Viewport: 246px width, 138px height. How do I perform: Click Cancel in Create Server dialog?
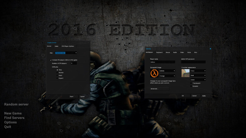pyautogui.click(x=83, y=97)
